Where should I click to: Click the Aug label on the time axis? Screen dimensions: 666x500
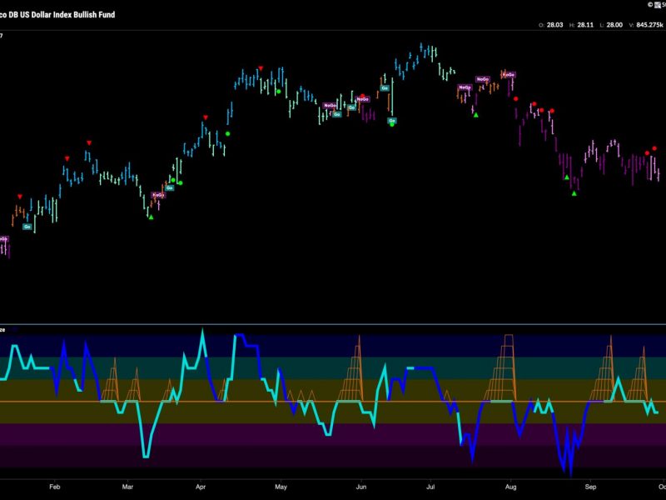510,487
